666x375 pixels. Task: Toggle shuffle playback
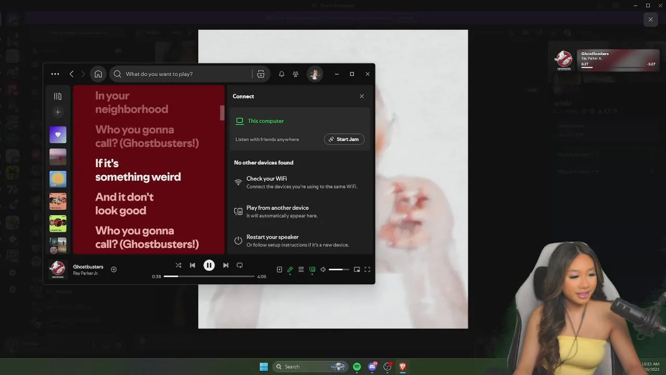[x=178, y=265]
